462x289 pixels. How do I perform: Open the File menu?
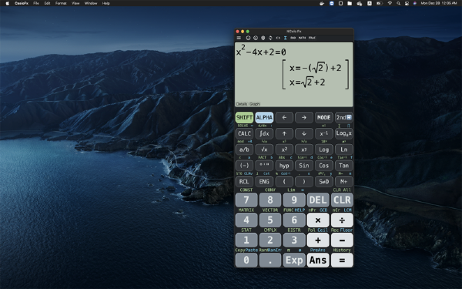click(x=36, y=3)
